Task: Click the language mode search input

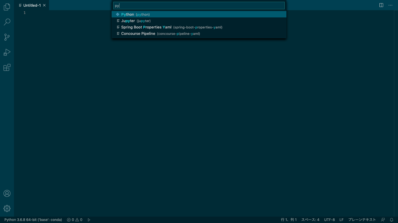Action: click(199, 6)
